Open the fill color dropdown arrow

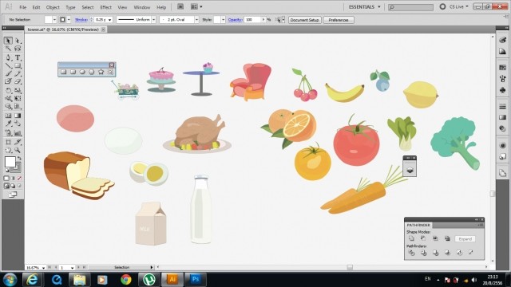coord(54,20)
